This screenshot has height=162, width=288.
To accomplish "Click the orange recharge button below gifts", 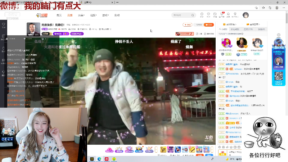I will coord(200,155).
